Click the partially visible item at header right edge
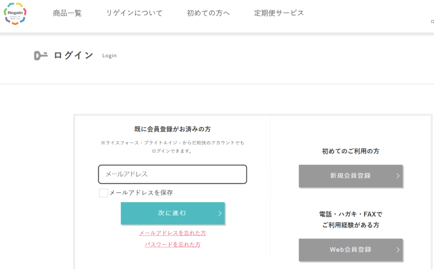This screenshot has height=269, width=434. (432, 21)
